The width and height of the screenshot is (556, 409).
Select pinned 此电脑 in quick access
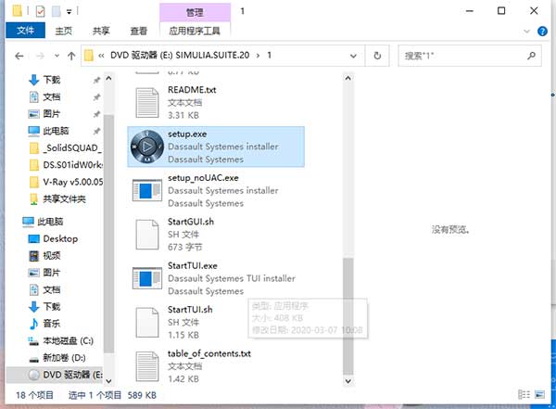pos(56,131)
